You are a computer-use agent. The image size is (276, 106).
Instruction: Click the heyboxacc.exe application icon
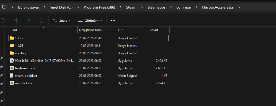(12, 68)
